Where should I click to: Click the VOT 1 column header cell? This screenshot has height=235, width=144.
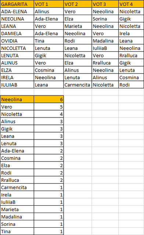49,4
